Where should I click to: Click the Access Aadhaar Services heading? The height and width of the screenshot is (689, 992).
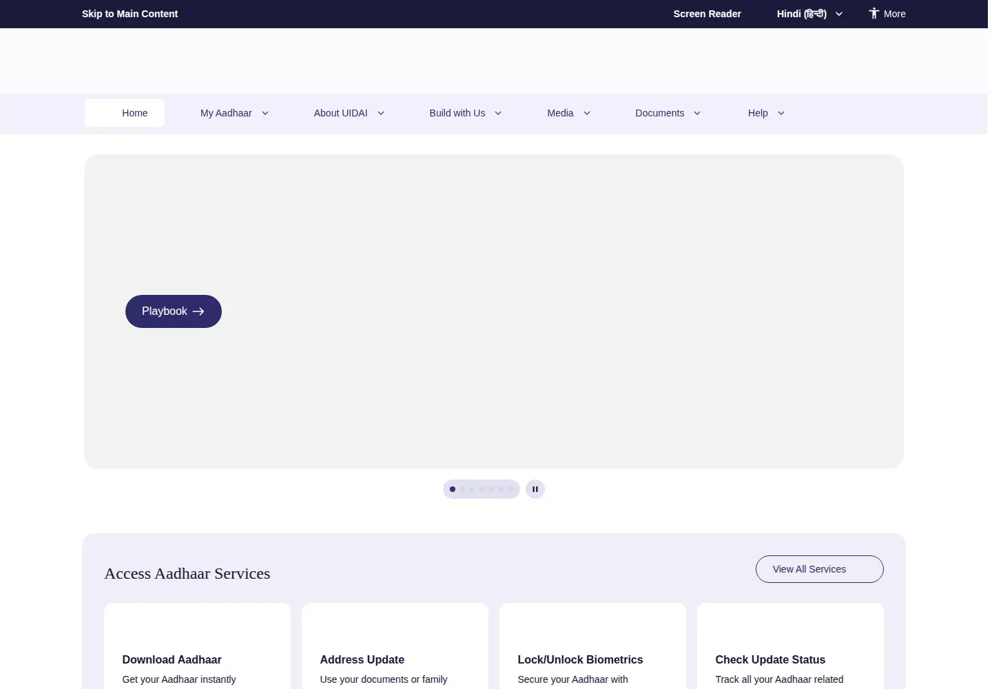187,573
